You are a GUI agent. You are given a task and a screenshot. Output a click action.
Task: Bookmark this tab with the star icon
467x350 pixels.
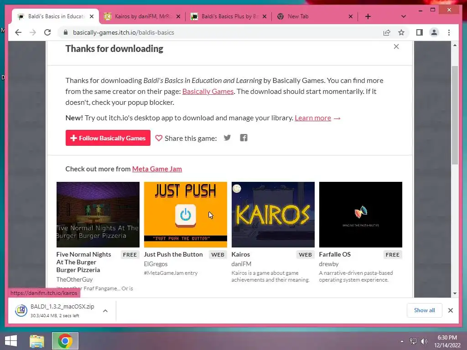click(401, 32)
